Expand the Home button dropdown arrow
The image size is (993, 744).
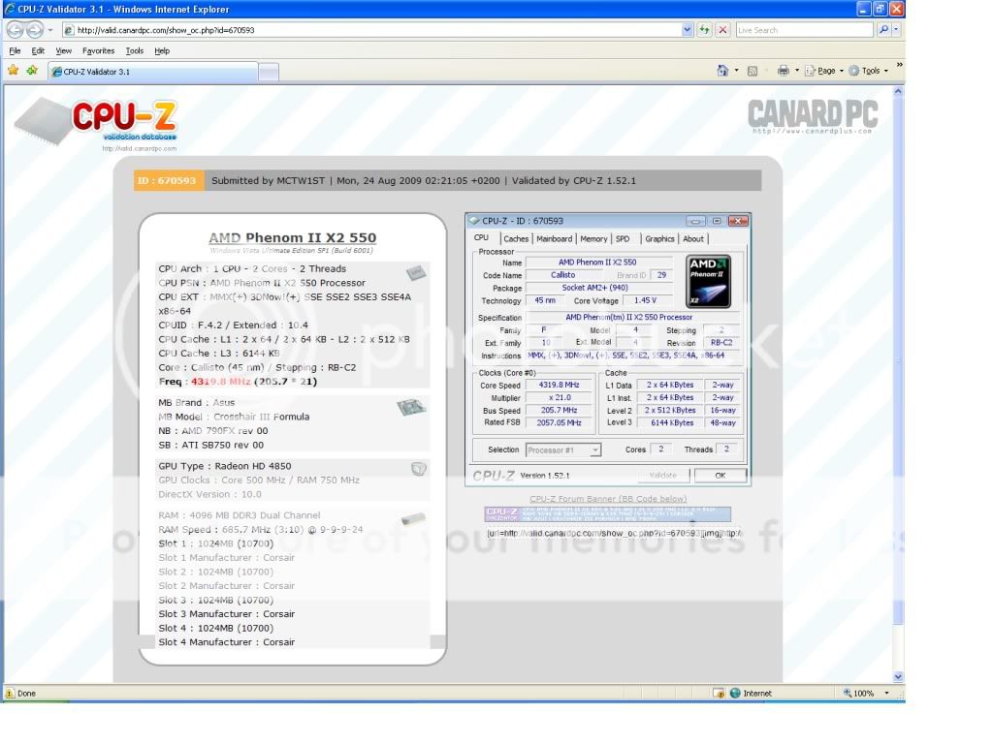coord(737,70)
